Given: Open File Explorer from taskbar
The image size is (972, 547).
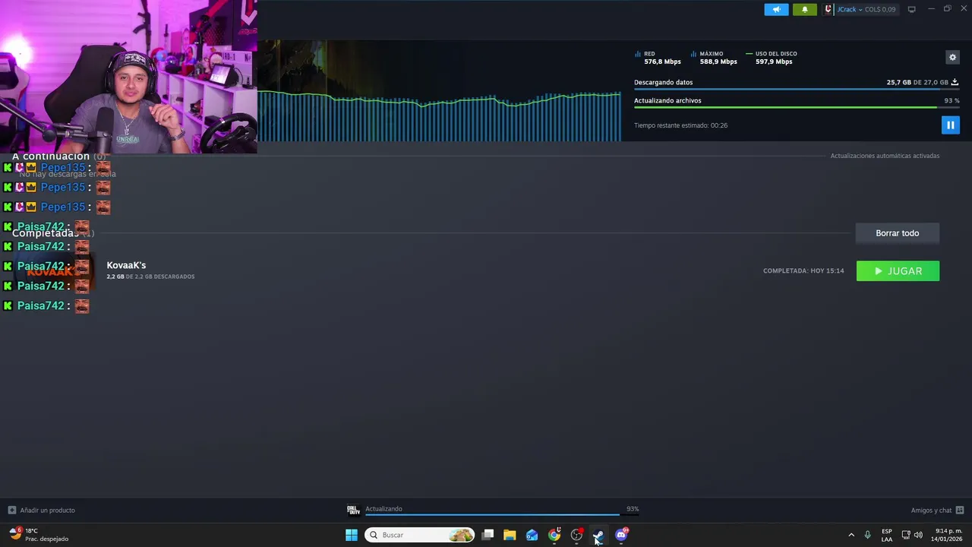Looking at the screenshot, I should pos(510,535).
